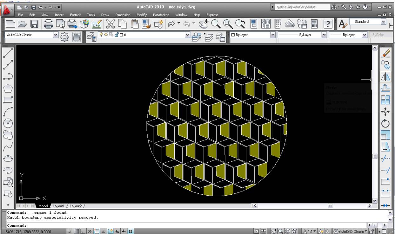Open the layer list dropdown

point(187,35)
